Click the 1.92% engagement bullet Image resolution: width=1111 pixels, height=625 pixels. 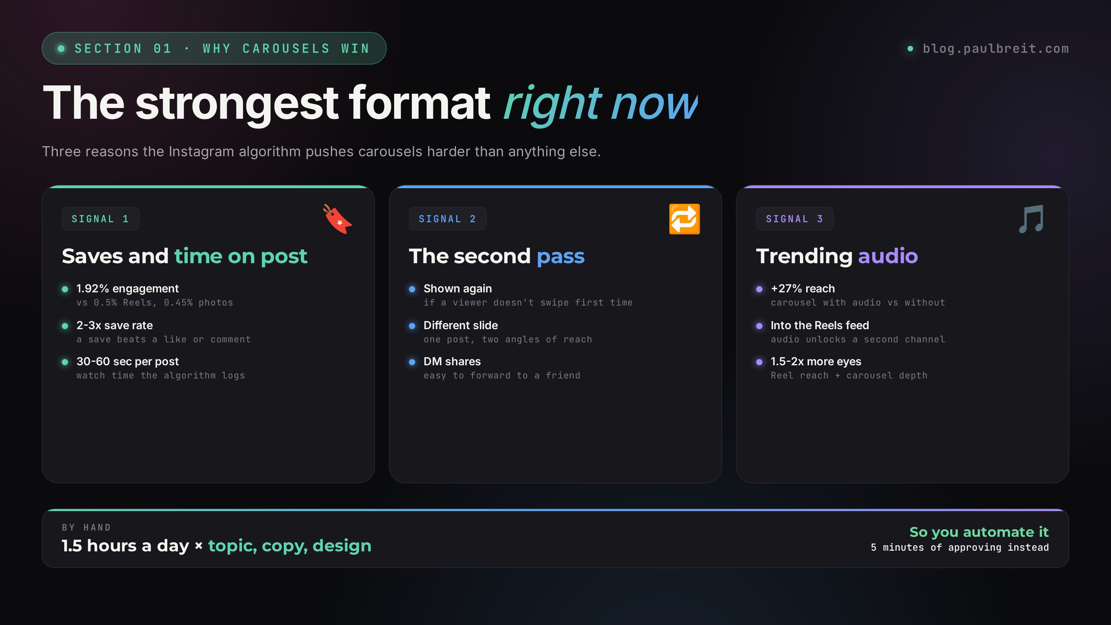pos(127,289)
